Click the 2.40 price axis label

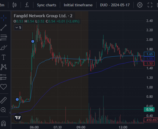coord(149,21)
